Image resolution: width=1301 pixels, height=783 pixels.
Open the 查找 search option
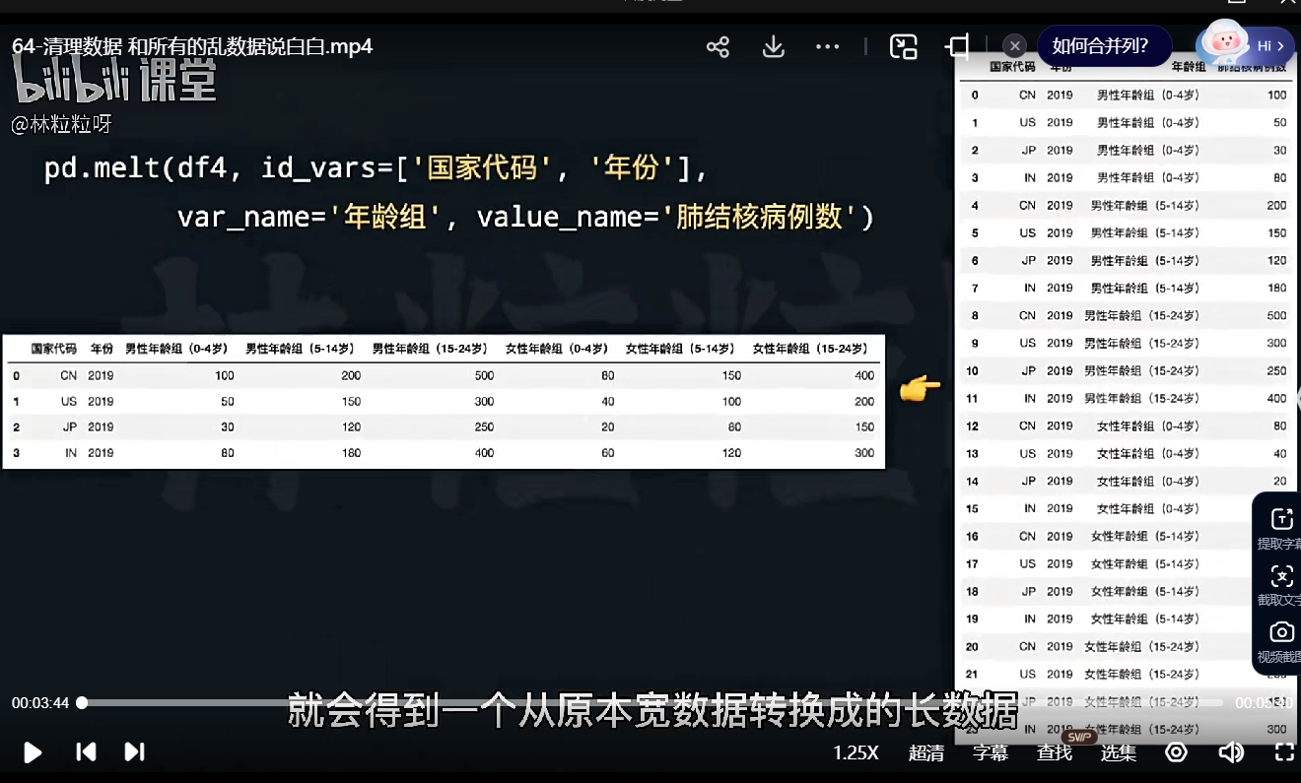pos(1054,752)
